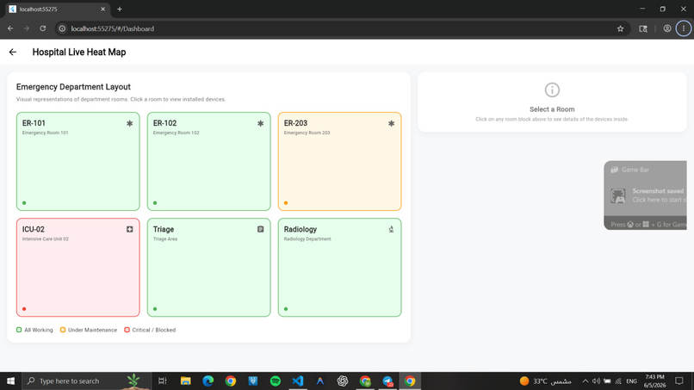
Task: Click the Critical / Blocked legend swatch
Action: [127, 330]
